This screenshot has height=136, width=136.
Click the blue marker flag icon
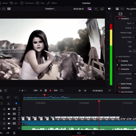point(16,103)
